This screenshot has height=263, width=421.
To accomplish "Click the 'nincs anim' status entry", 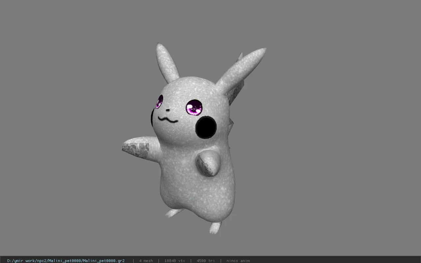I will pyautogui.click(x=238, y=261).
